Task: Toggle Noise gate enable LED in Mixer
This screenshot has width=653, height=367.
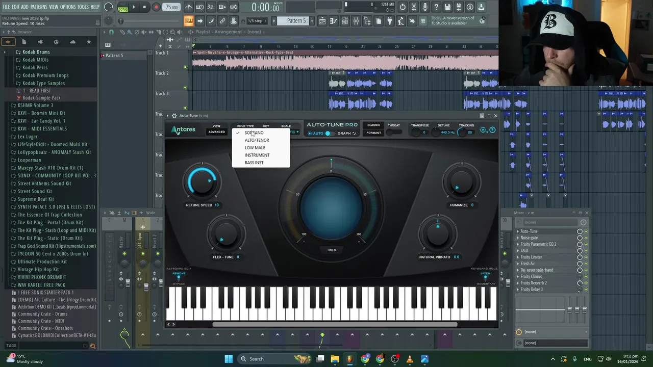Action: (x=586, y=238)
